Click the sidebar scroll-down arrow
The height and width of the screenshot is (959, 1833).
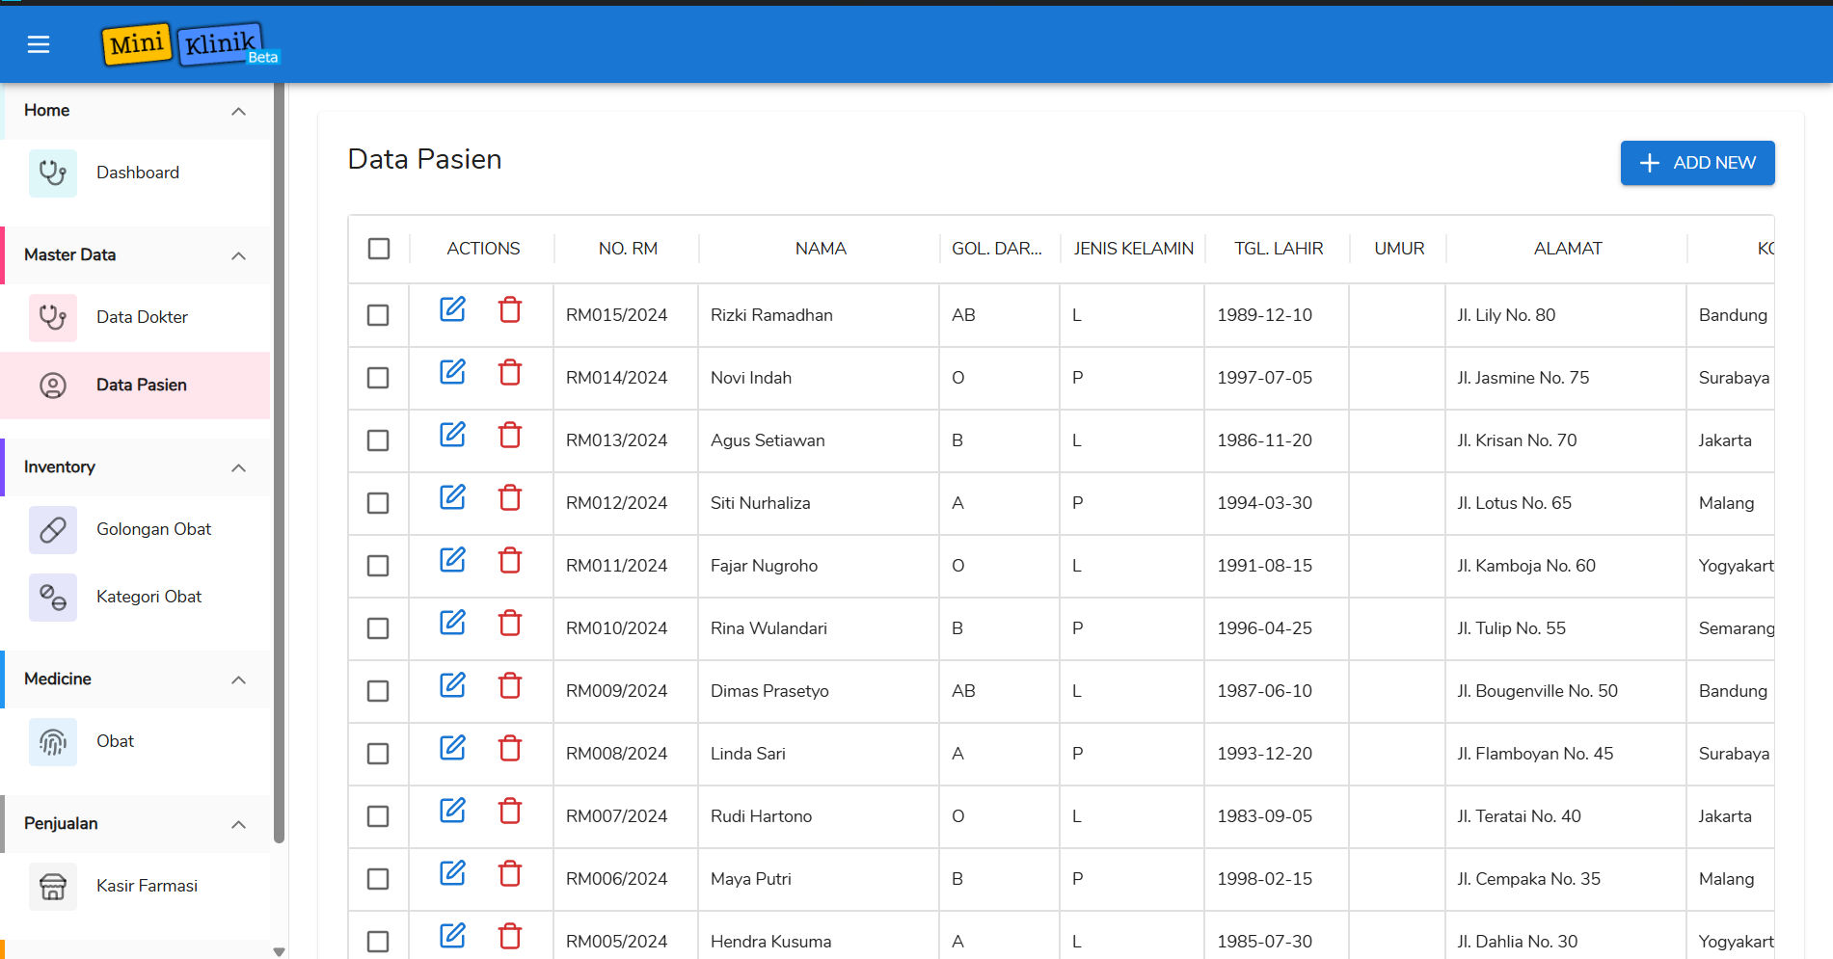pyautogui.click(x=279, y=951)
